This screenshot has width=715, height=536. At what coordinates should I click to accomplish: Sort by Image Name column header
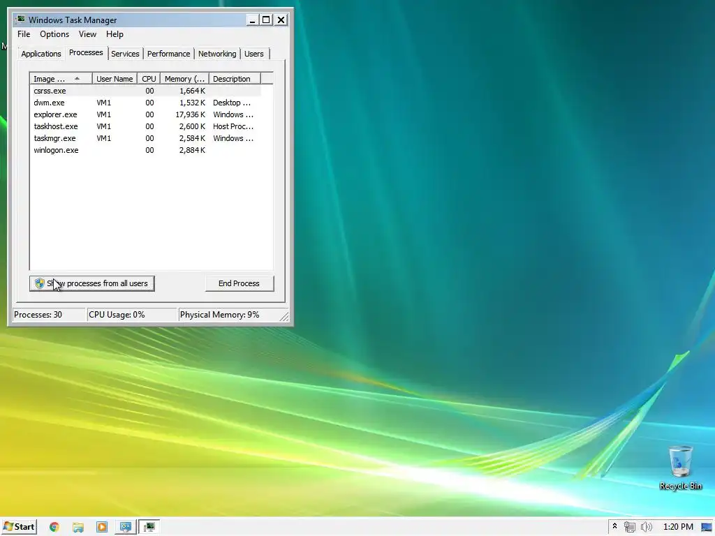61,79
